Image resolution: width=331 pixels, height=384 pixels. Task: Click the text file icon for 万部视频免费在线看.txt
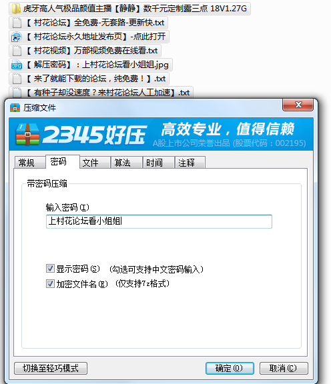click(17, 51)
